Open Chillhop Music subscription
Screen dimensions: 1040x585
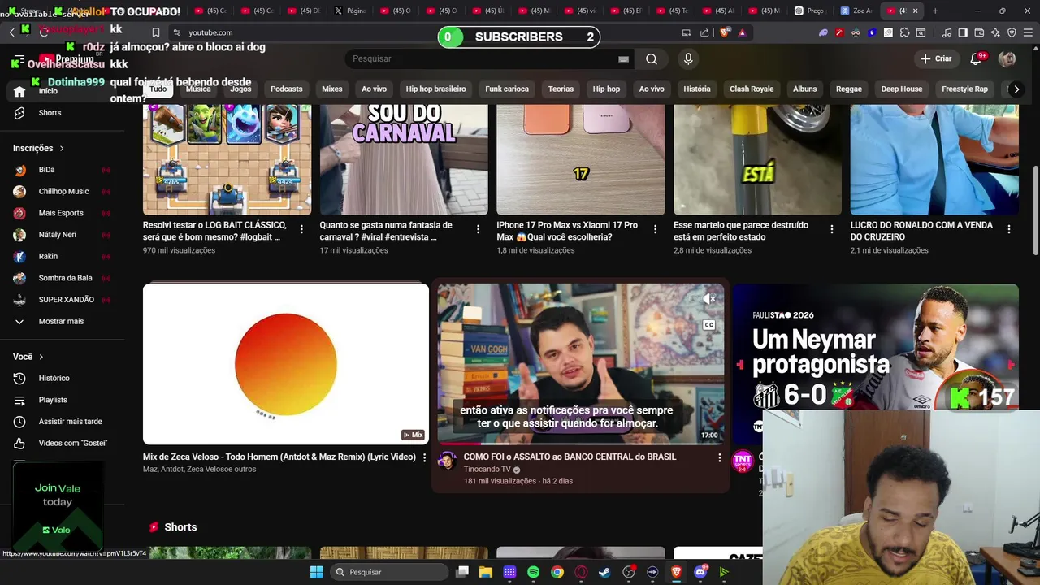(x=63, y=191)
